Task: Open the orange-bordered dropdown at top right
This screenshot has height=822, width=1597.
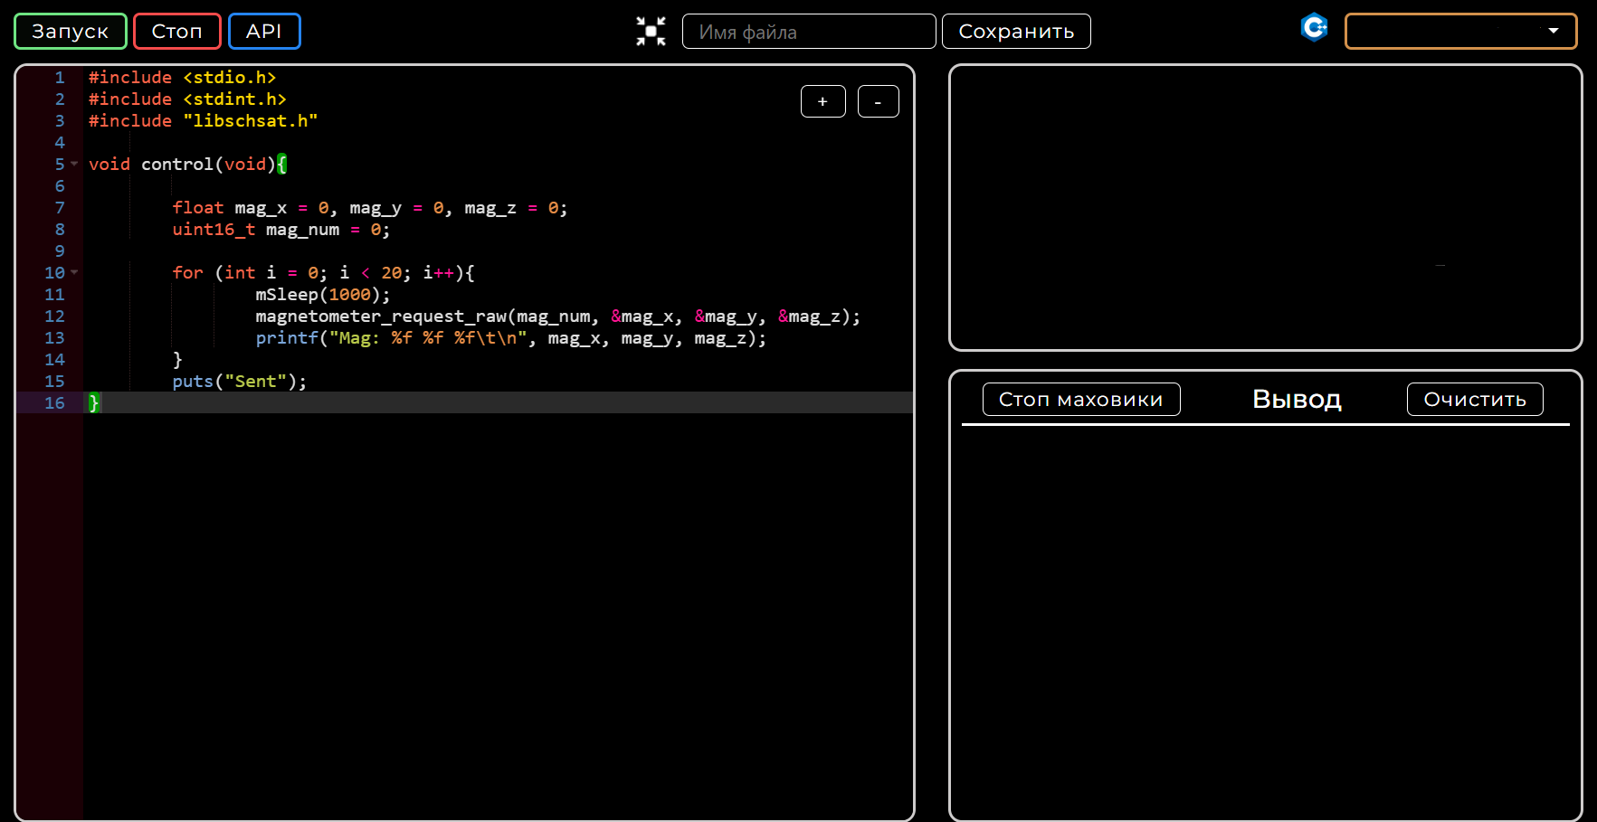Action: (x=1459, y=32)
